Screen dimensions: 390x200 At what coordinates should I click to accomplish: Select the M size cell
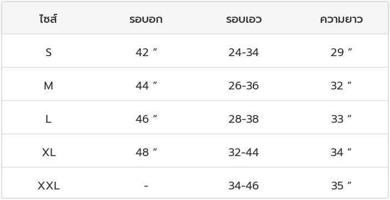48,86
